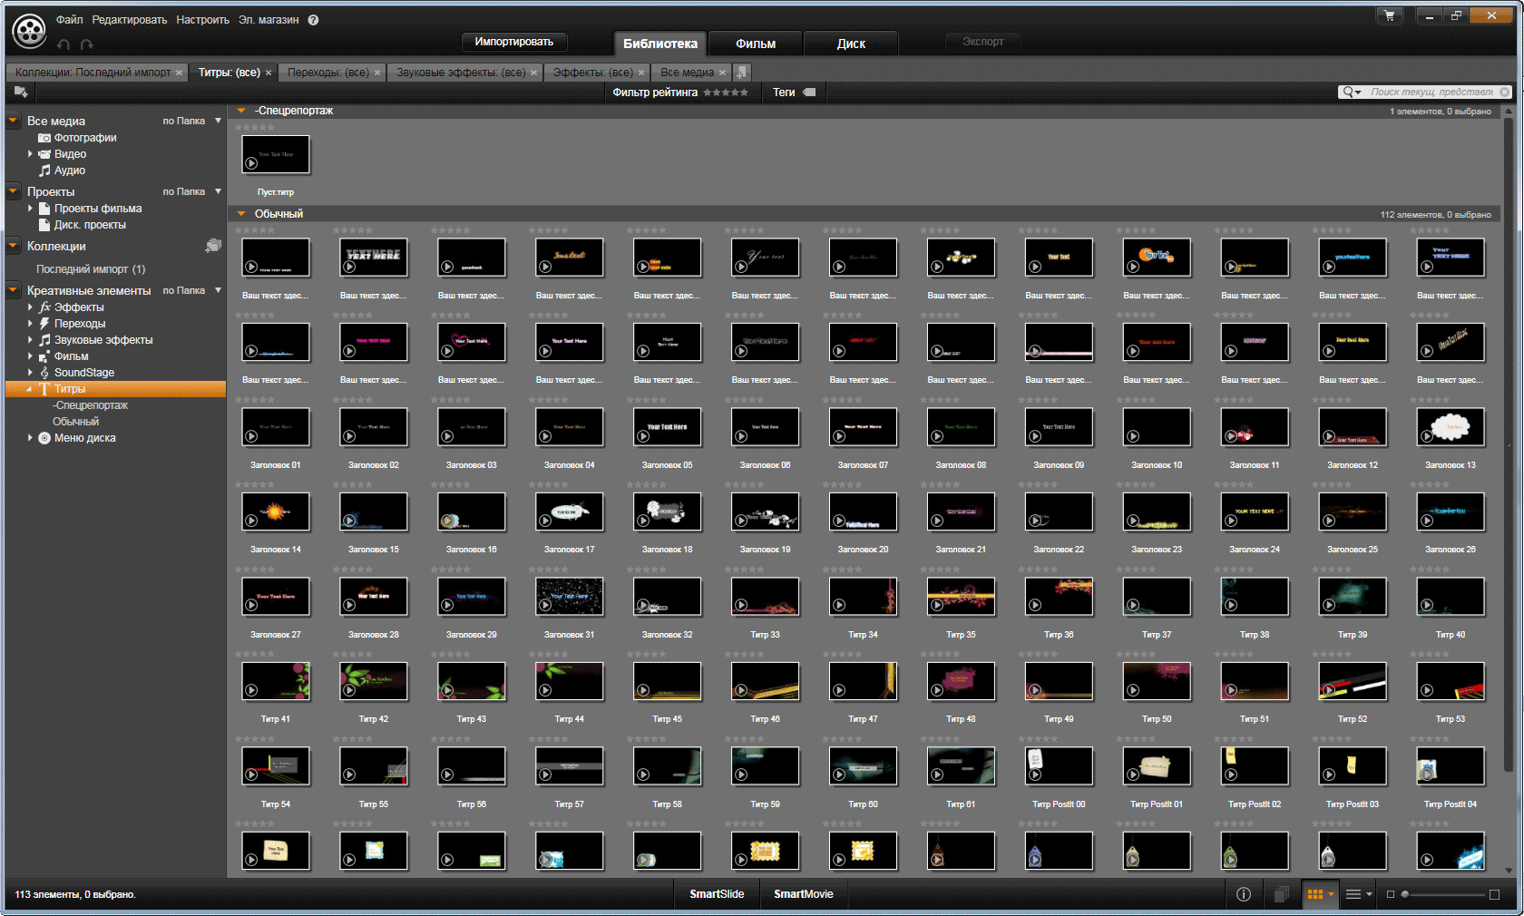The height and width of the screenshot is (916, 1524).
Task: Open the Редактировать menu
Action: [129, 20]
